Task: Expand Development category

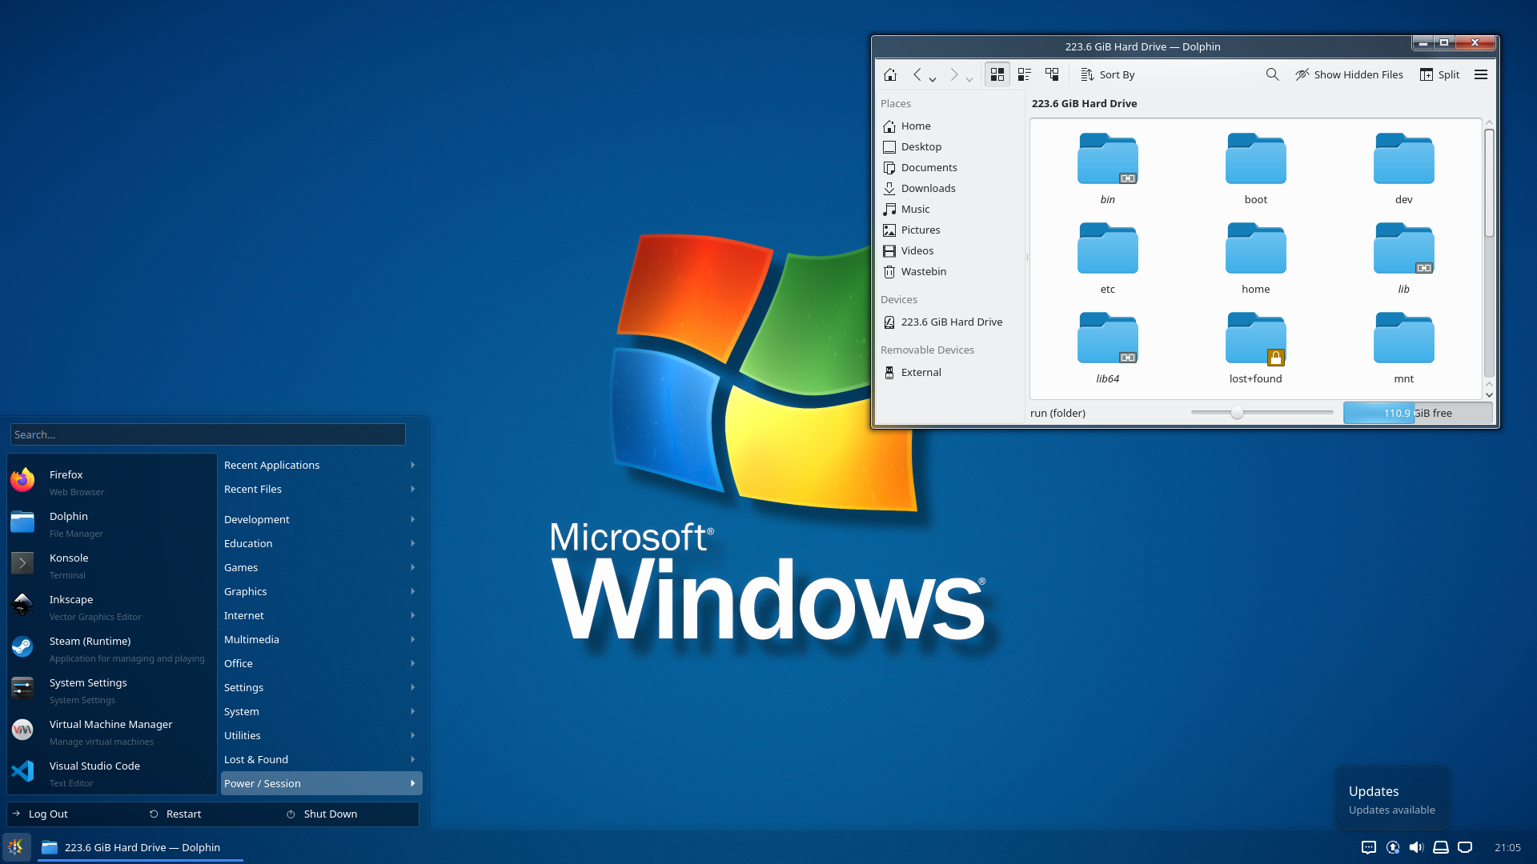Action: [321, 519]
